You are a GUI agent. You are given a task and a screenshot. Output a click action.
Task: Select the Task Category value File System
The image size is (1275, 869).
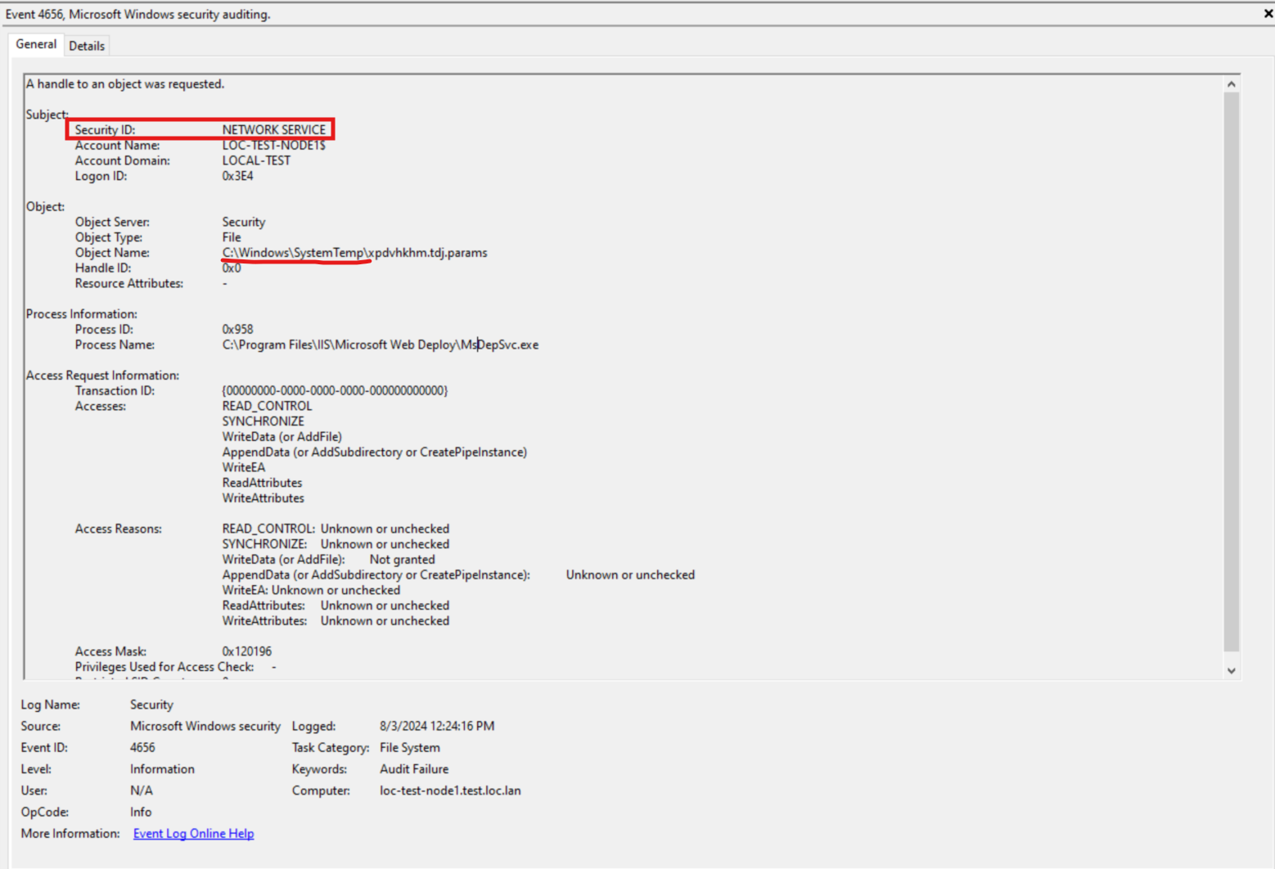tap(409, 748)
